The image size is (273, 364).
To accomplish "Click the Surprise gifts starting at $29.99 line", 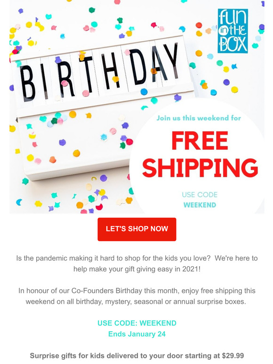I will 137,356.
